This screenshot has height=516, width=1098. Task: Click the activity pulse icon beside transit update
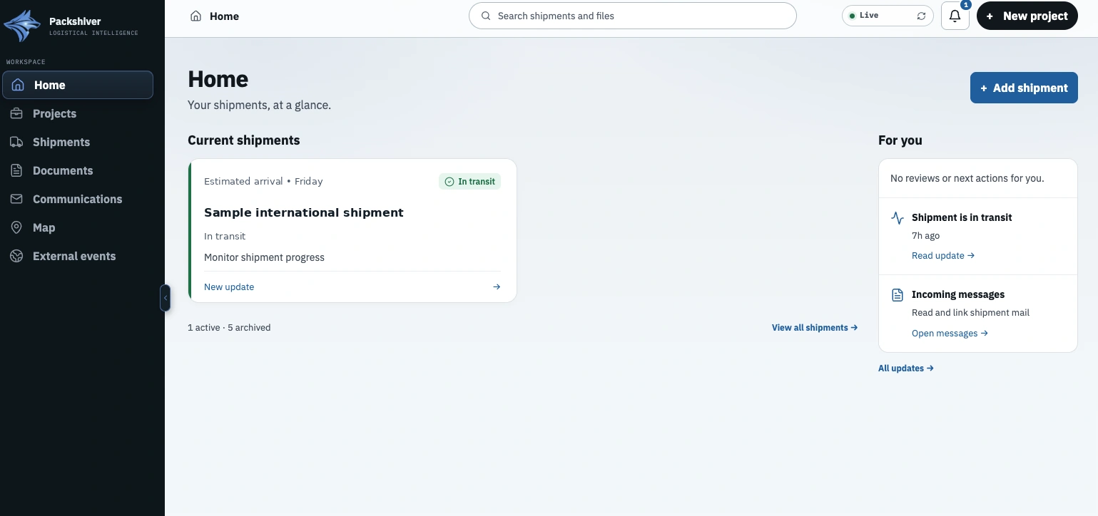click(x=898, y=218)
